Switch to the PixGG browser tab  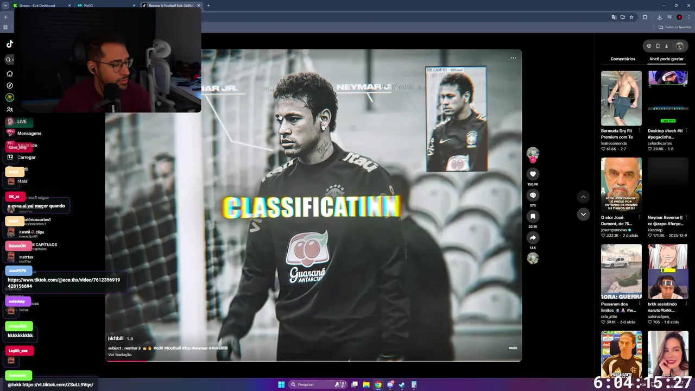(x=106, y=5)
